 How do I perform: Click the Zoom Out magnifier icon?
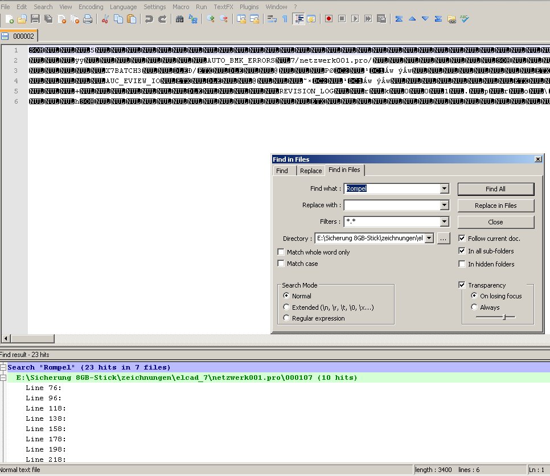[x=224, y=19]
